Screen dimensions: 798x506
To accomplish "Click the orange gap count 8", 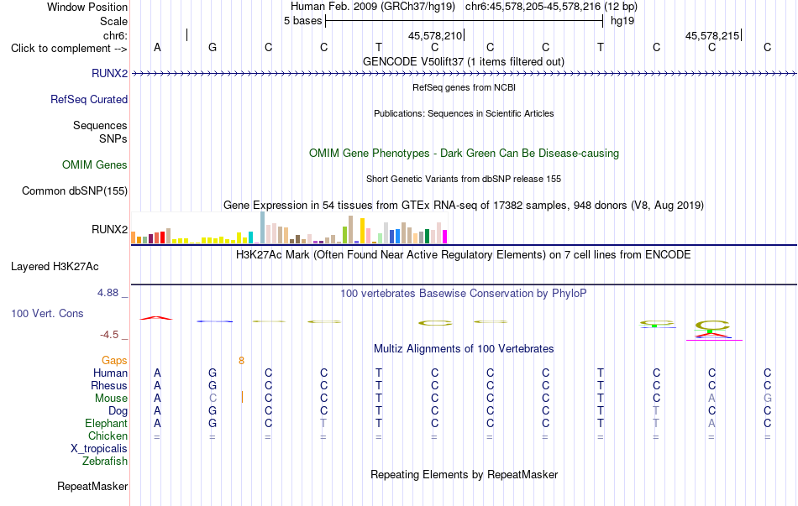I will [241, 361].
